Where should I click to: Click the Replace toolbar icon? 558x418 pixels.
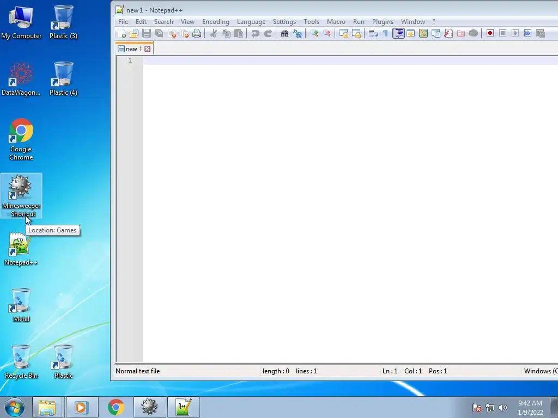[298, 33]
